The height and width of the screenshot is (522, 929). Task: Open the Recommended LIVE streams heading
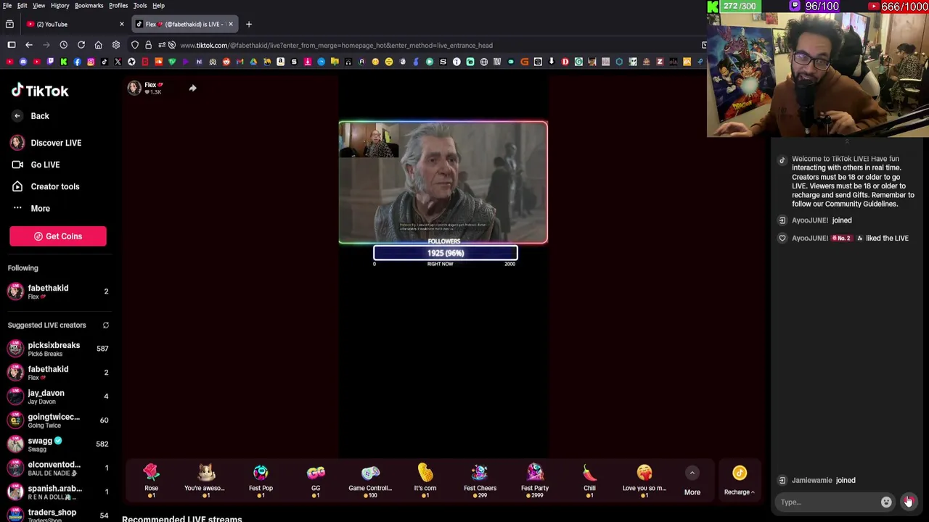tap(182, 518)
